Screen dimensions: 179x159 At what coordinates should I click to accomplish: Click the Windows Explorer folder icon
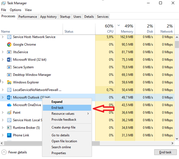pos(9,82)
